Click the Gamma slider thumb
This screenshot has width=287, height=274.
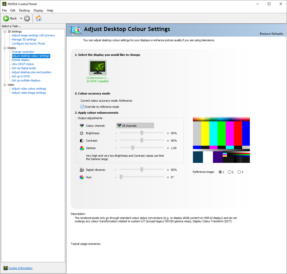click(x=132, y=148)
